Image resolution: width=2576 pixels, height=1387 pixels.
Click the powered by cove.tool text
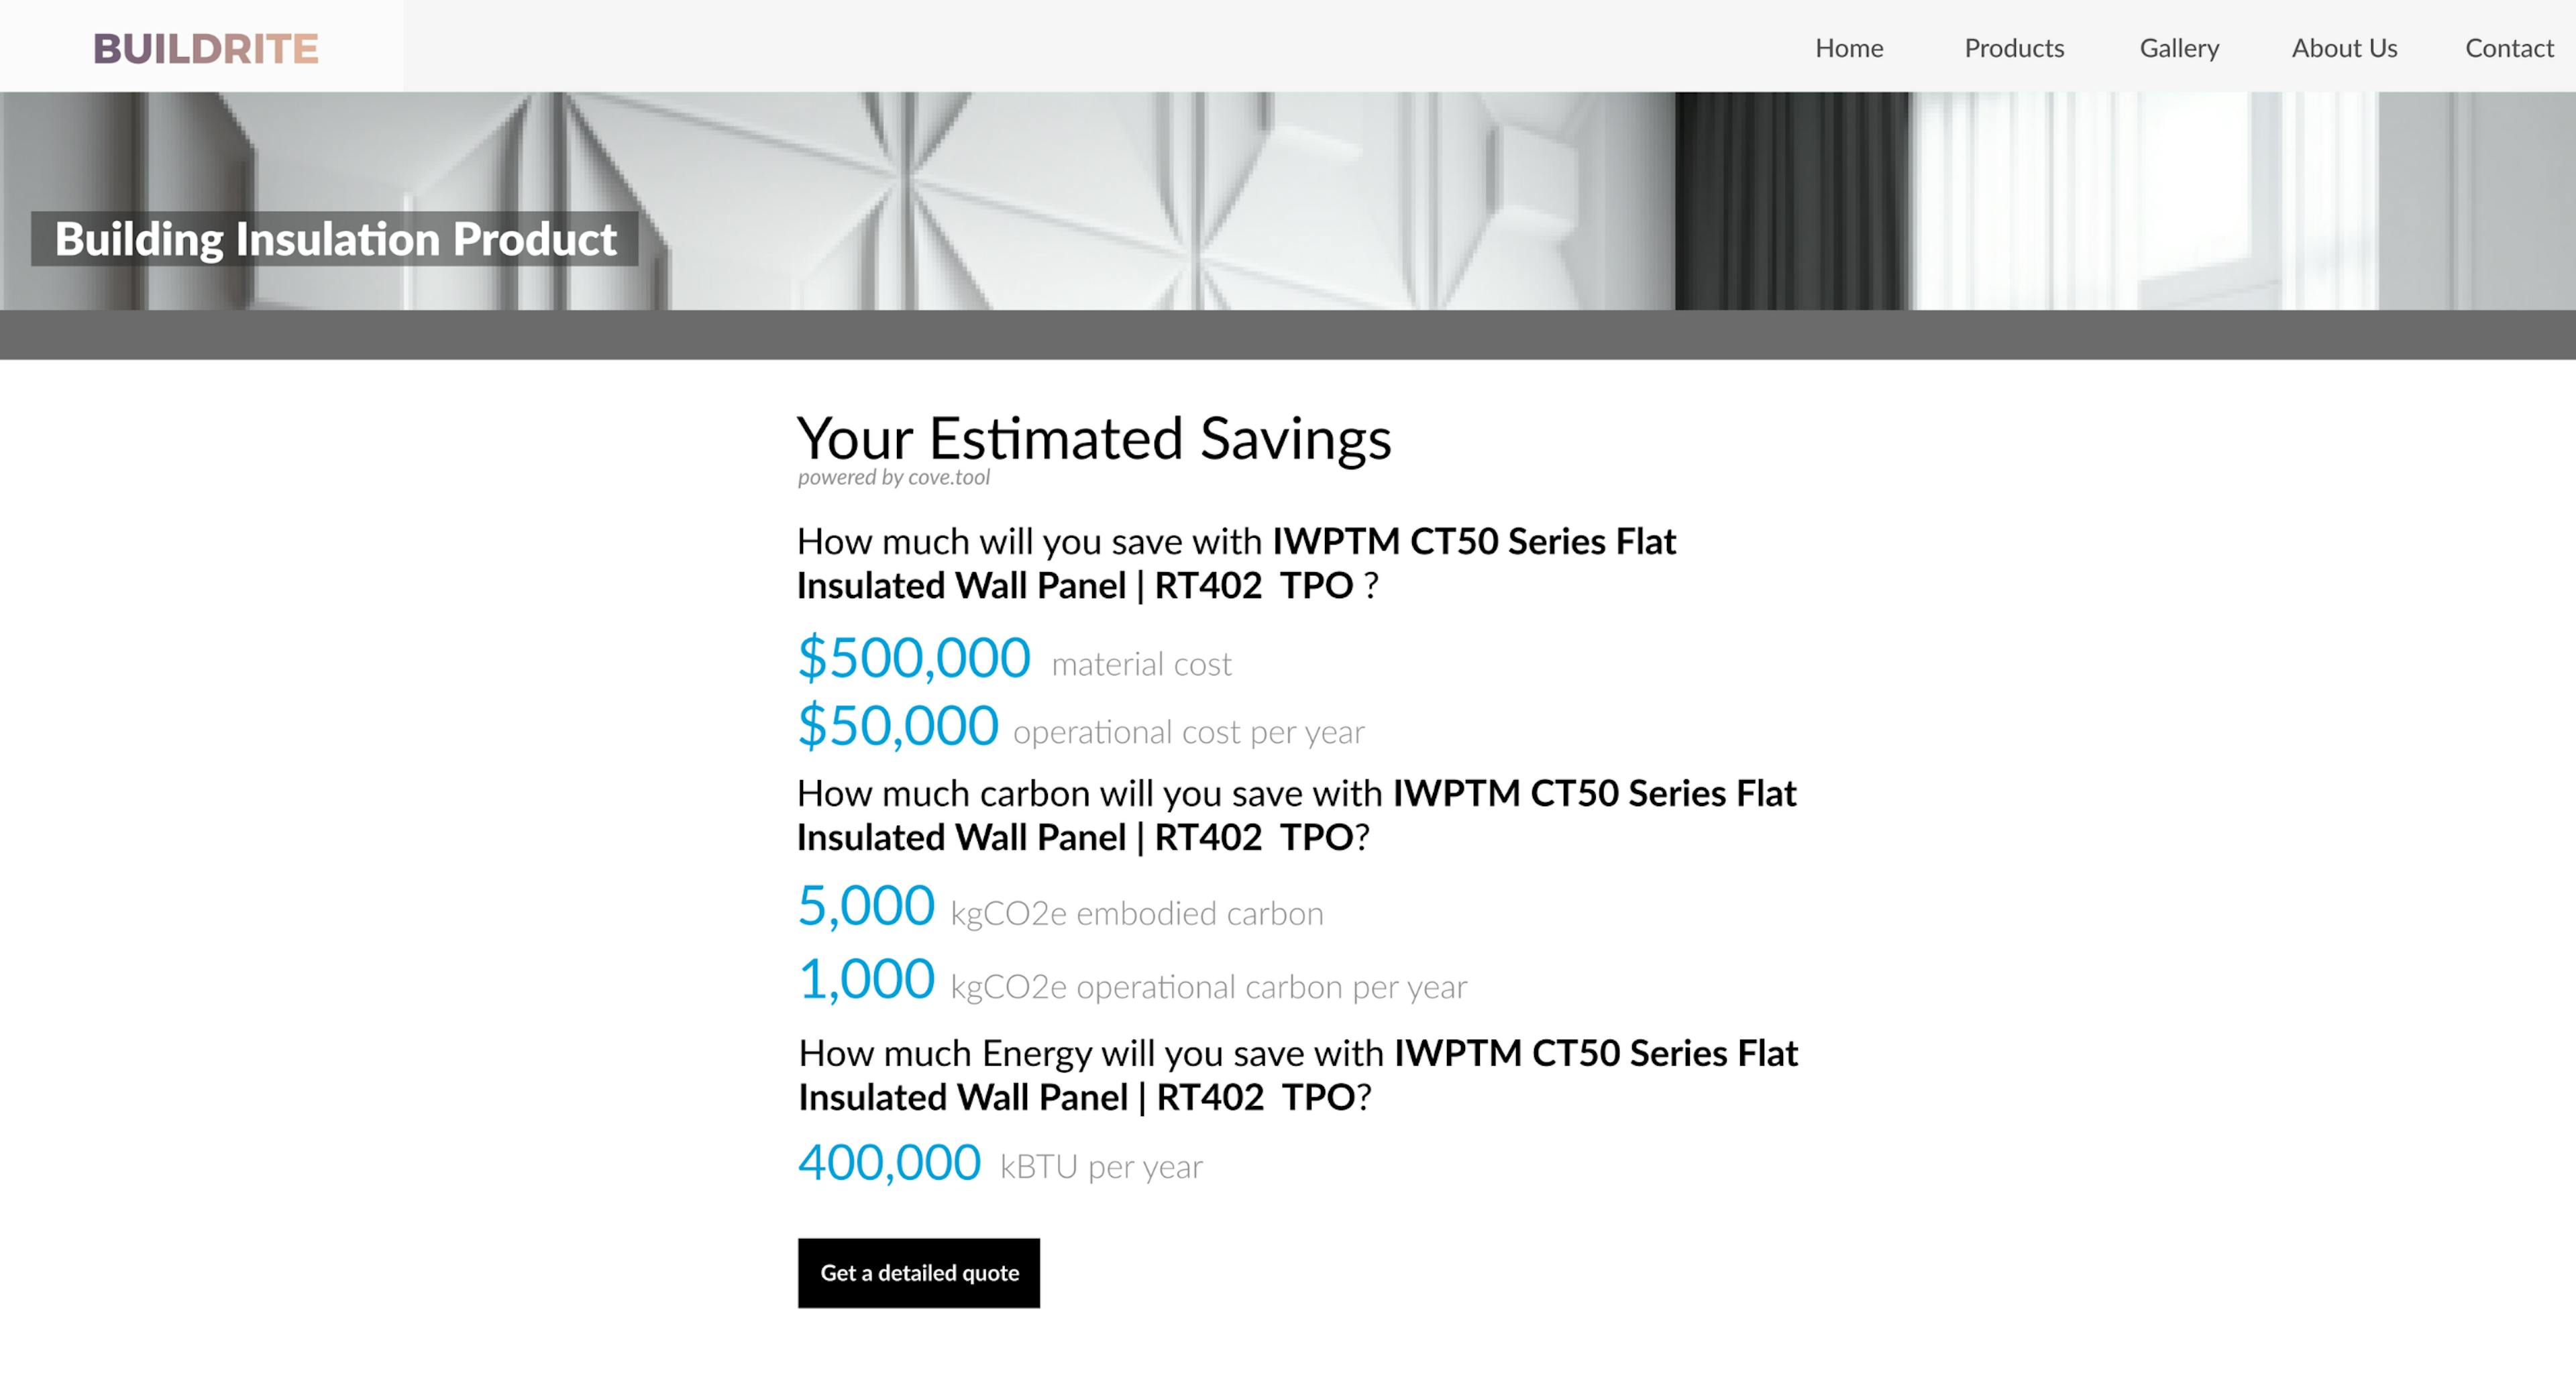tap(893, 477)
